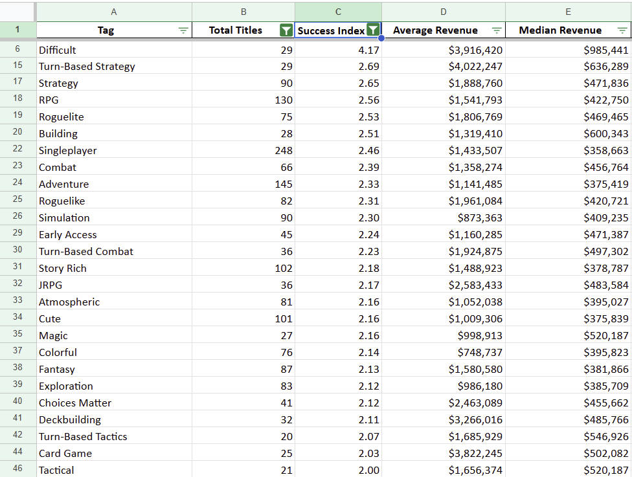Select row 46 header

pyautogui.click(x=17, y=469)
